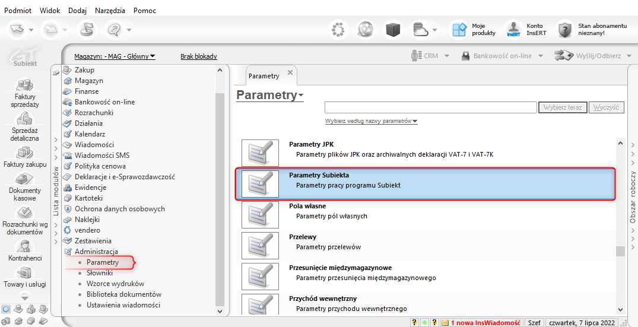Viewport: 638px width, 327px height.
Task: Select Słowniki under Administracja
Action: (x=99, y=273)
